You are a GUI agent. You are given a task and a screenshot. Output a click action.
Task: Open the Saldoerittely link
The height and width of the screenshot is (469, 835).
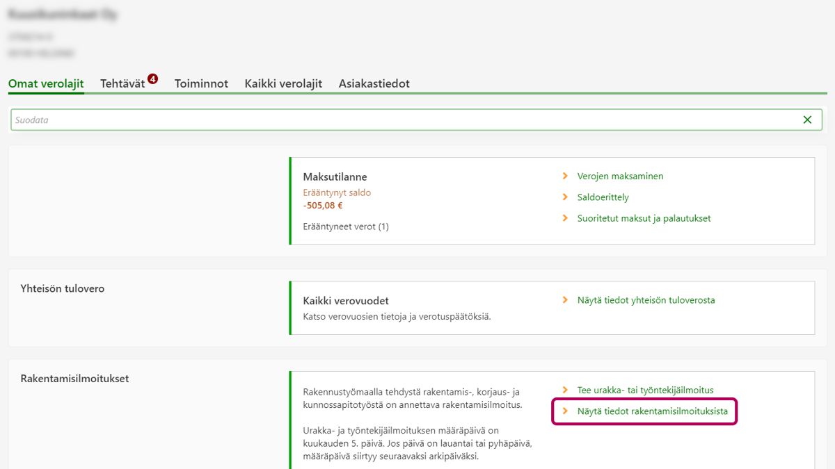click(603, 197)
